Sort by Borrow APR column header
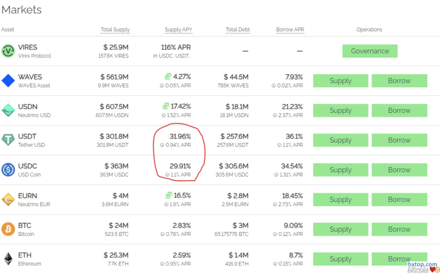This screenshot has height=274, width=440. (290, 30)
